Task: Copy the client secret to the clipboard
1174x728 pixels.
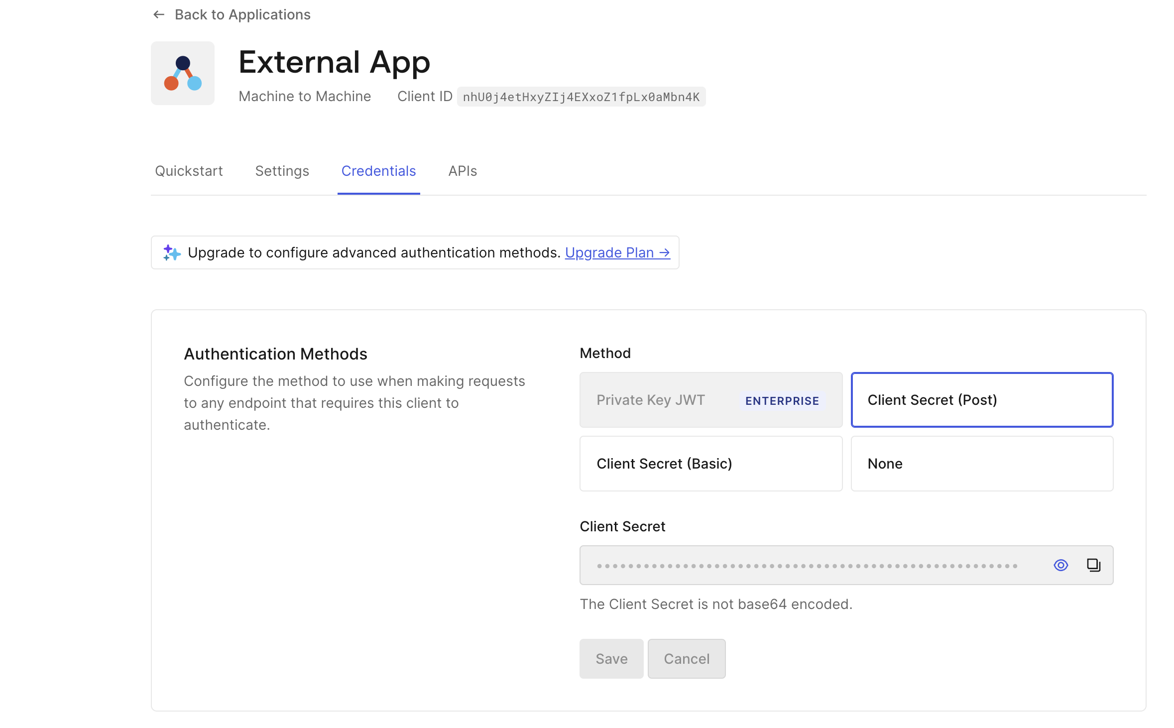Action: (1093, 565)
